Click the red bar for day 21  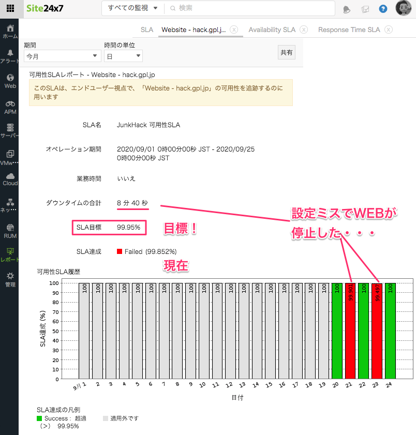click(350, 331)
